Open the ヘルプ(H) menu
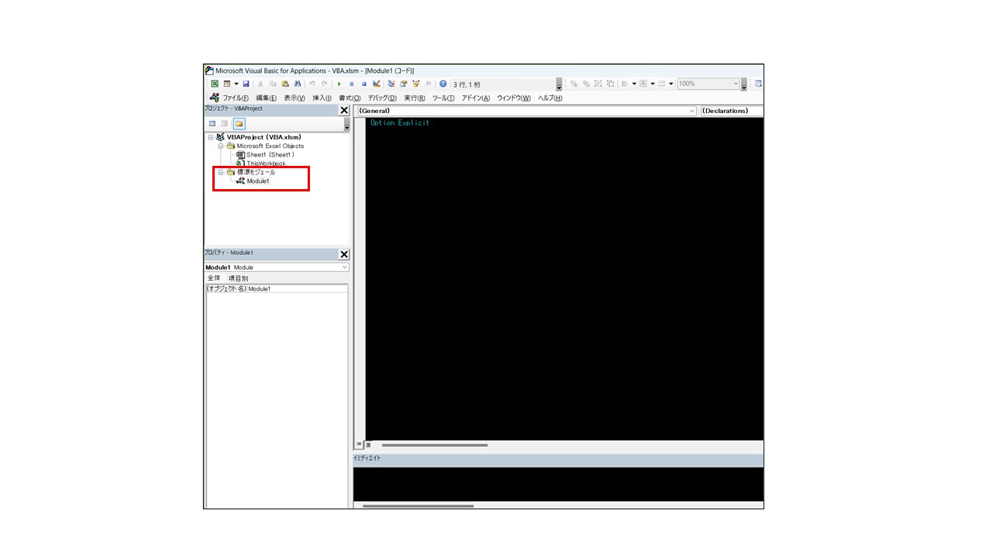 pos(550,98)
